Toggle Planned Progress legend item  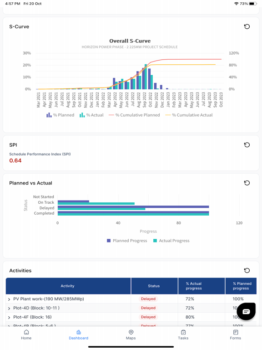(x=127, y=241)
